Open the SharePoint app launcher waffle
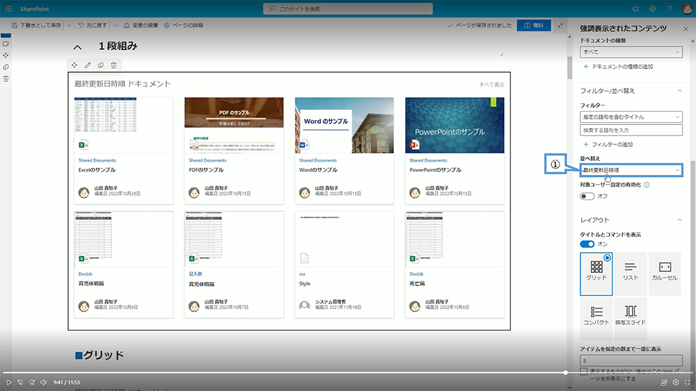 [8, 8]
